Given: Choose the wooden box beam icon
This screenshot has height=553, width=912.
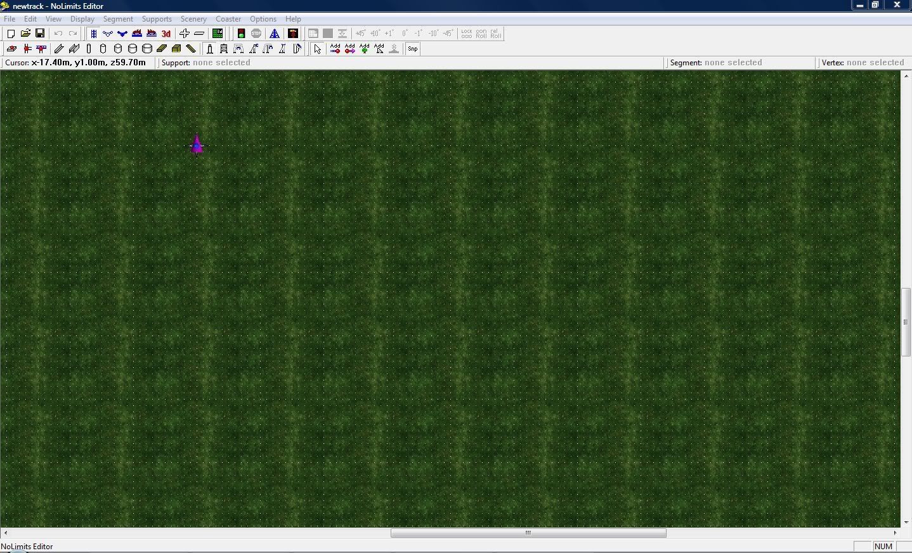Looking at the screenshot, I should click(176, 49).
